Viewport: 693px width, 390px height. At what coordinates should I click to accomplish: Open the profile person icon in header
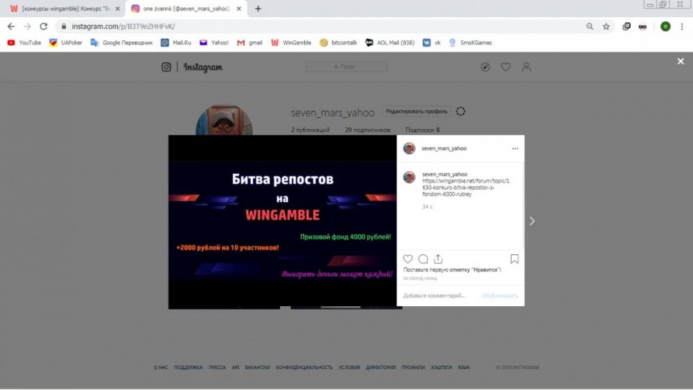tap(527, 67)
